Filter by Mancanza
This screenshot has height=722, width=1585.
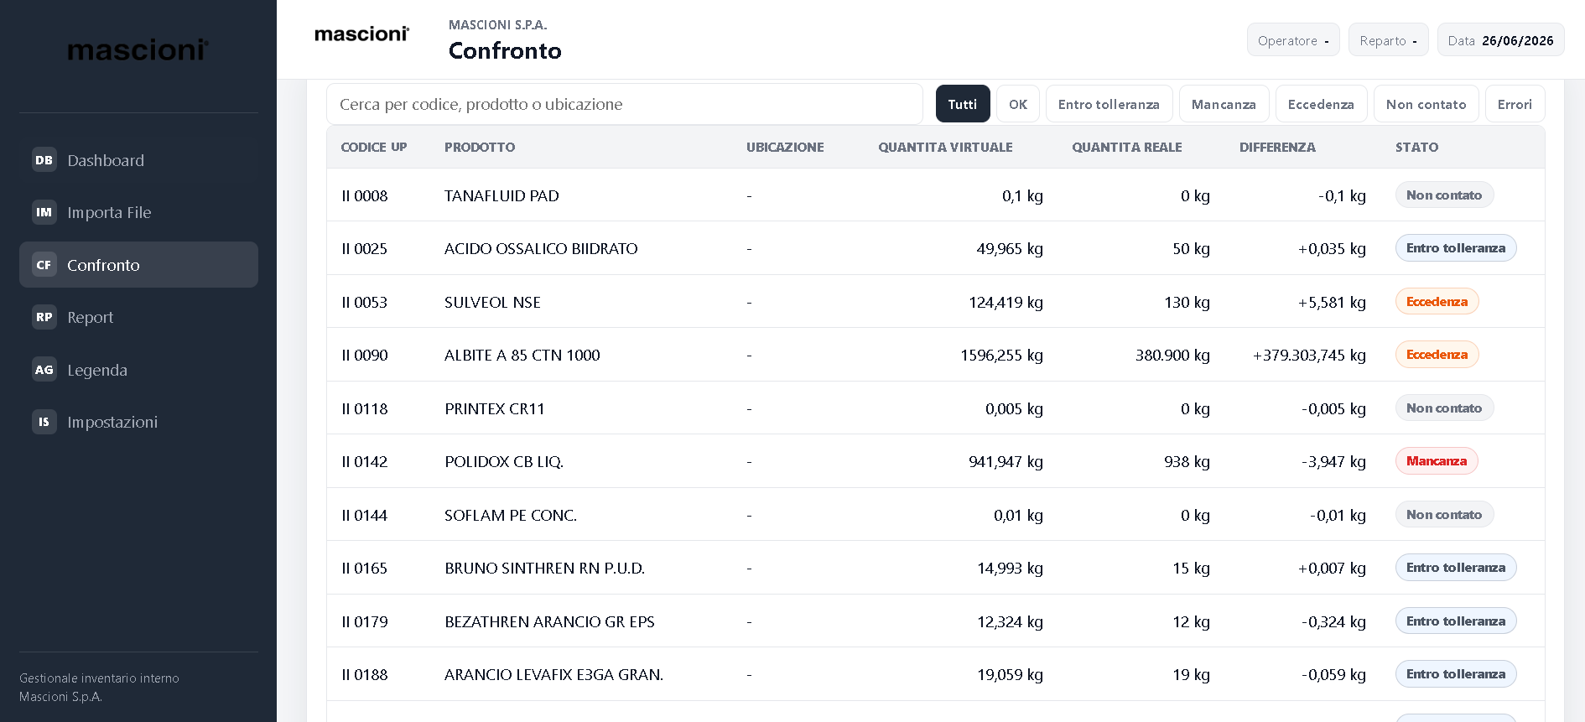[x=1224, y=104]
